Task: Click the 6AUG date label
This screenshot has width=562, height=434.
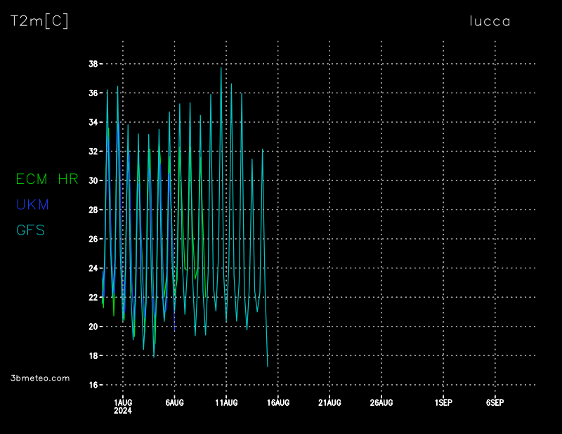Action: 174,402
